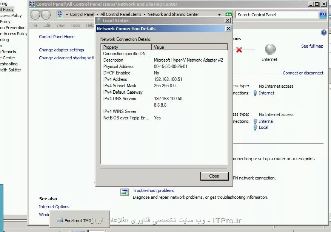Click the Internet connection adapter icon

click(255, 93)
